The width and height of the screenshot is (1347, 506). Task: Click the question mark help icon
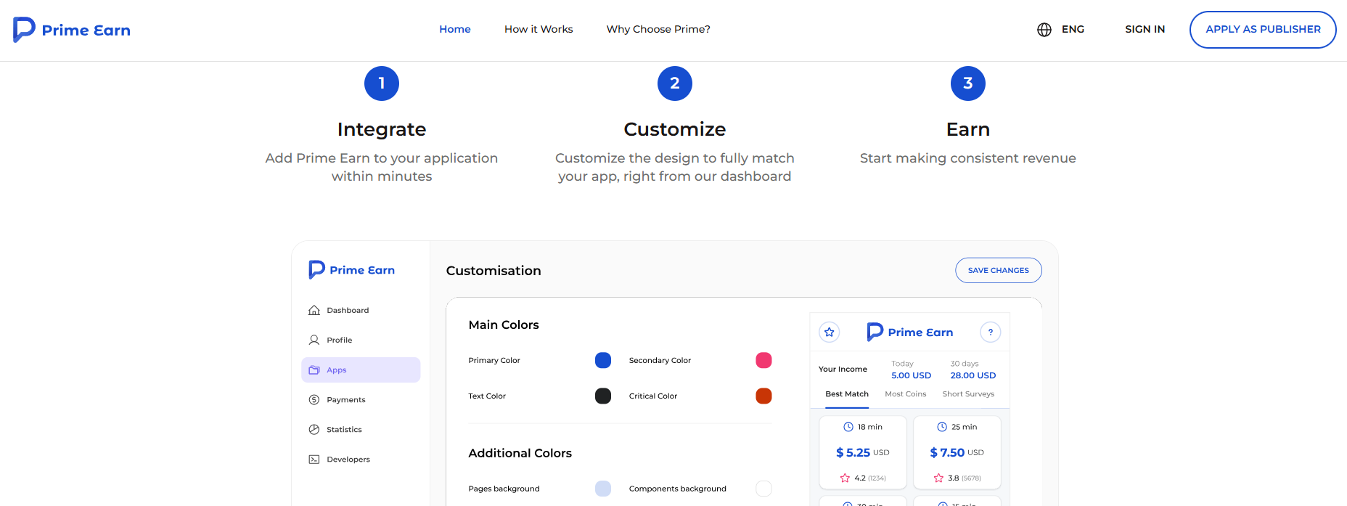point(991,332)
